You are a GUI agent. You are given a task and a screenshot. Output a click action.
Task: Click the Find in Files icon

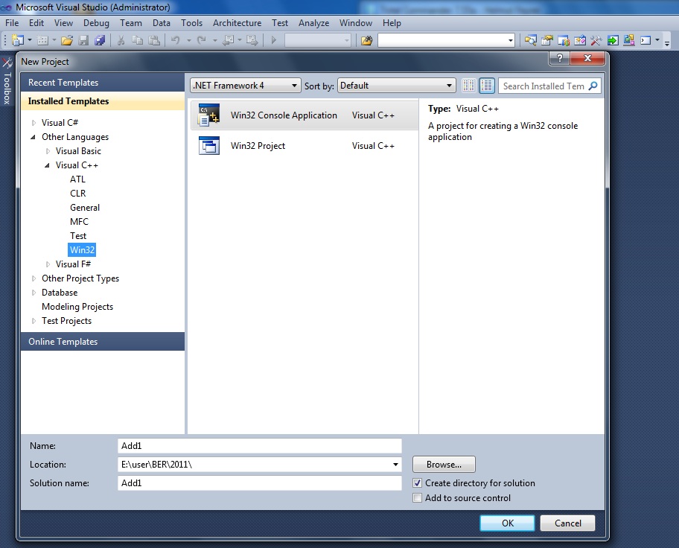point(367,40)
